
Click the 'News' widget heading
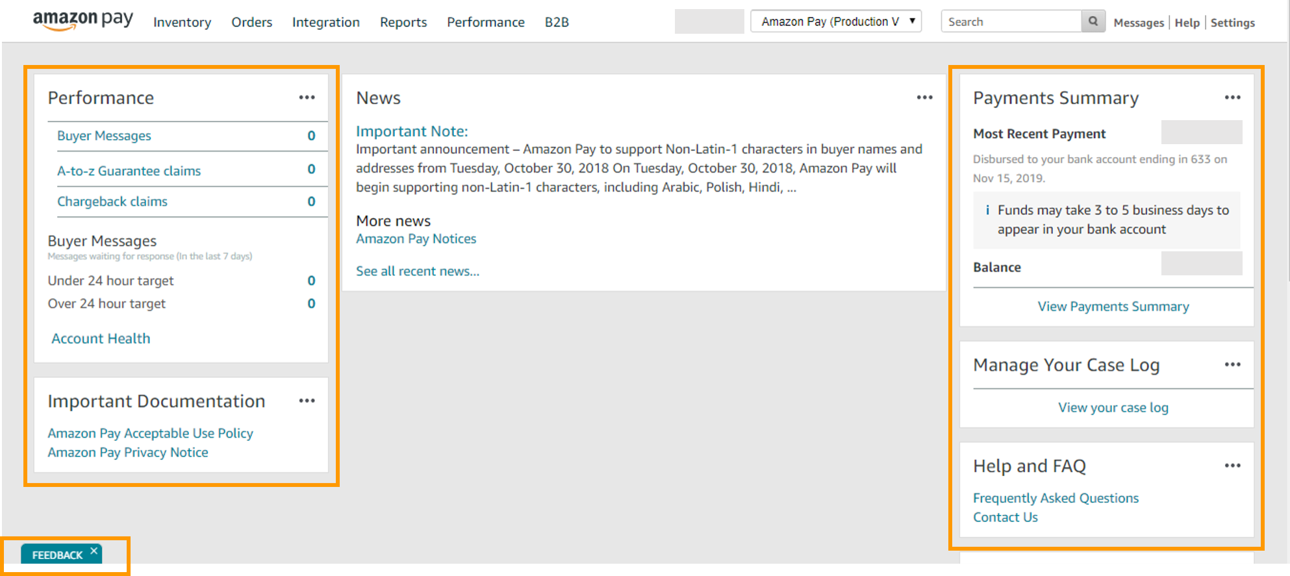[378, 98]
